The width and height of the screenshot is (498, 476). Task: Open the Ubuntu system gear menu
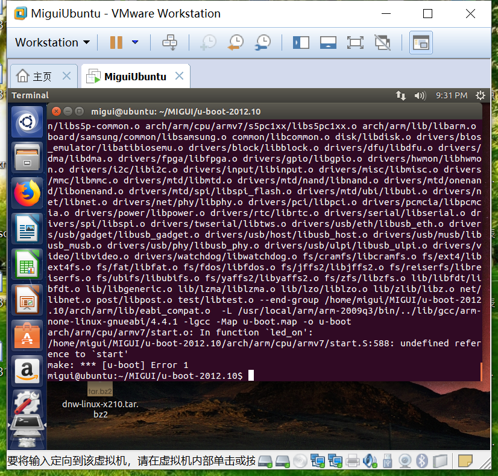click(x=480, y=95)
